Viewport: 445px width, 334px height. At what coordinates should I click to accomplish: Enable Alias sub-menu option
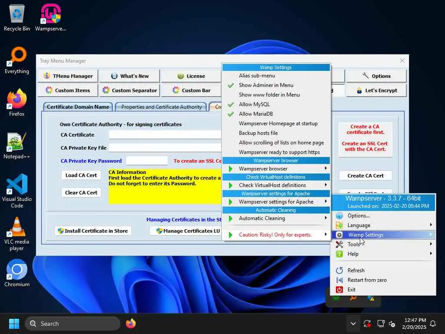coord(276,76)
